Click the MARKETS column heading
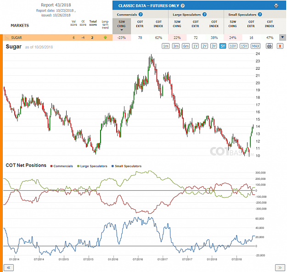Screen dimensions: 287x272 pyautogui.click(x=20, y=25)
